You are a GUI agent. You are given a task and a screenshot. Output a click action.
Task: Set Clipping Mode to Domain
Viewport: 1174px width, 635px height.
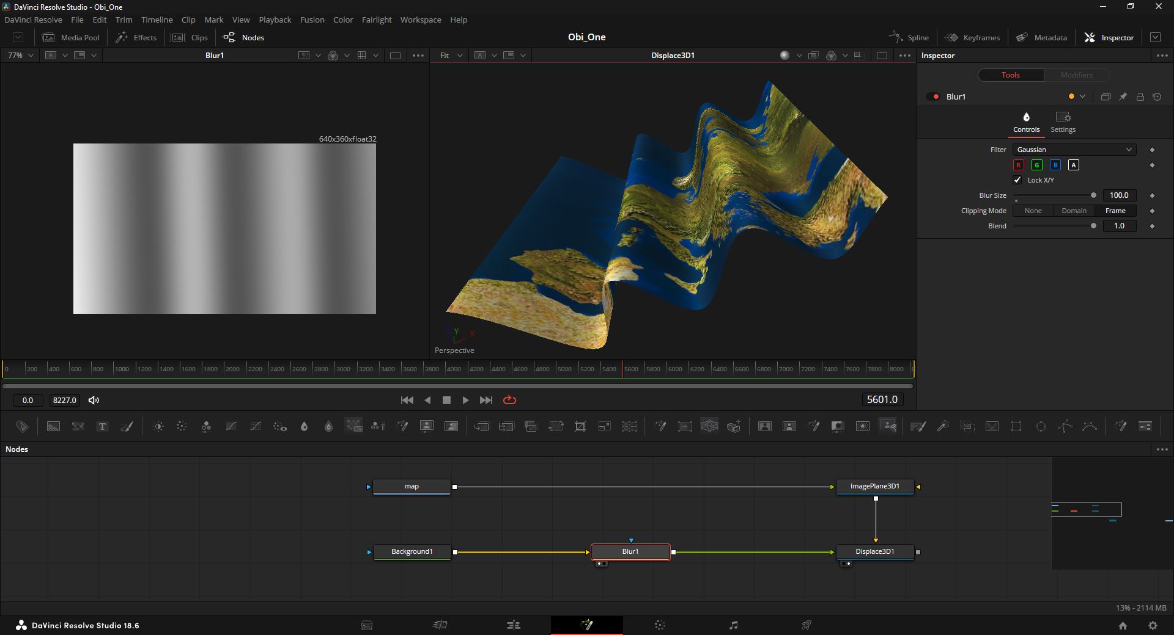[1074, 211]
